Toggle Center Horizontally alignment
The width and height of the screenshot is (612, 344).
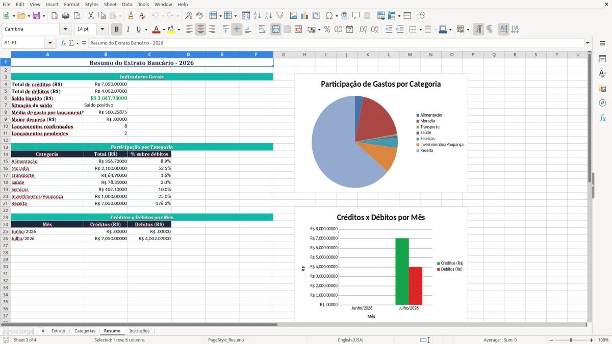click(x=200, y=30)
